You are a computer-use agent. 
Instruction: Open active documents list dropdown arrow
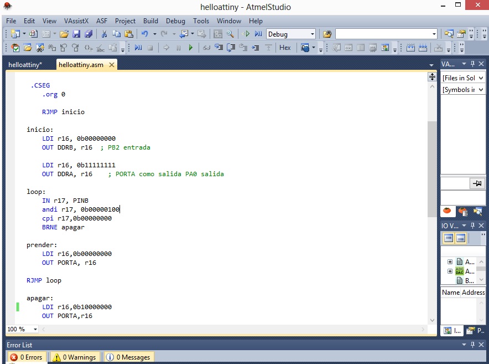pyautogui.click(x=431, y=65)
